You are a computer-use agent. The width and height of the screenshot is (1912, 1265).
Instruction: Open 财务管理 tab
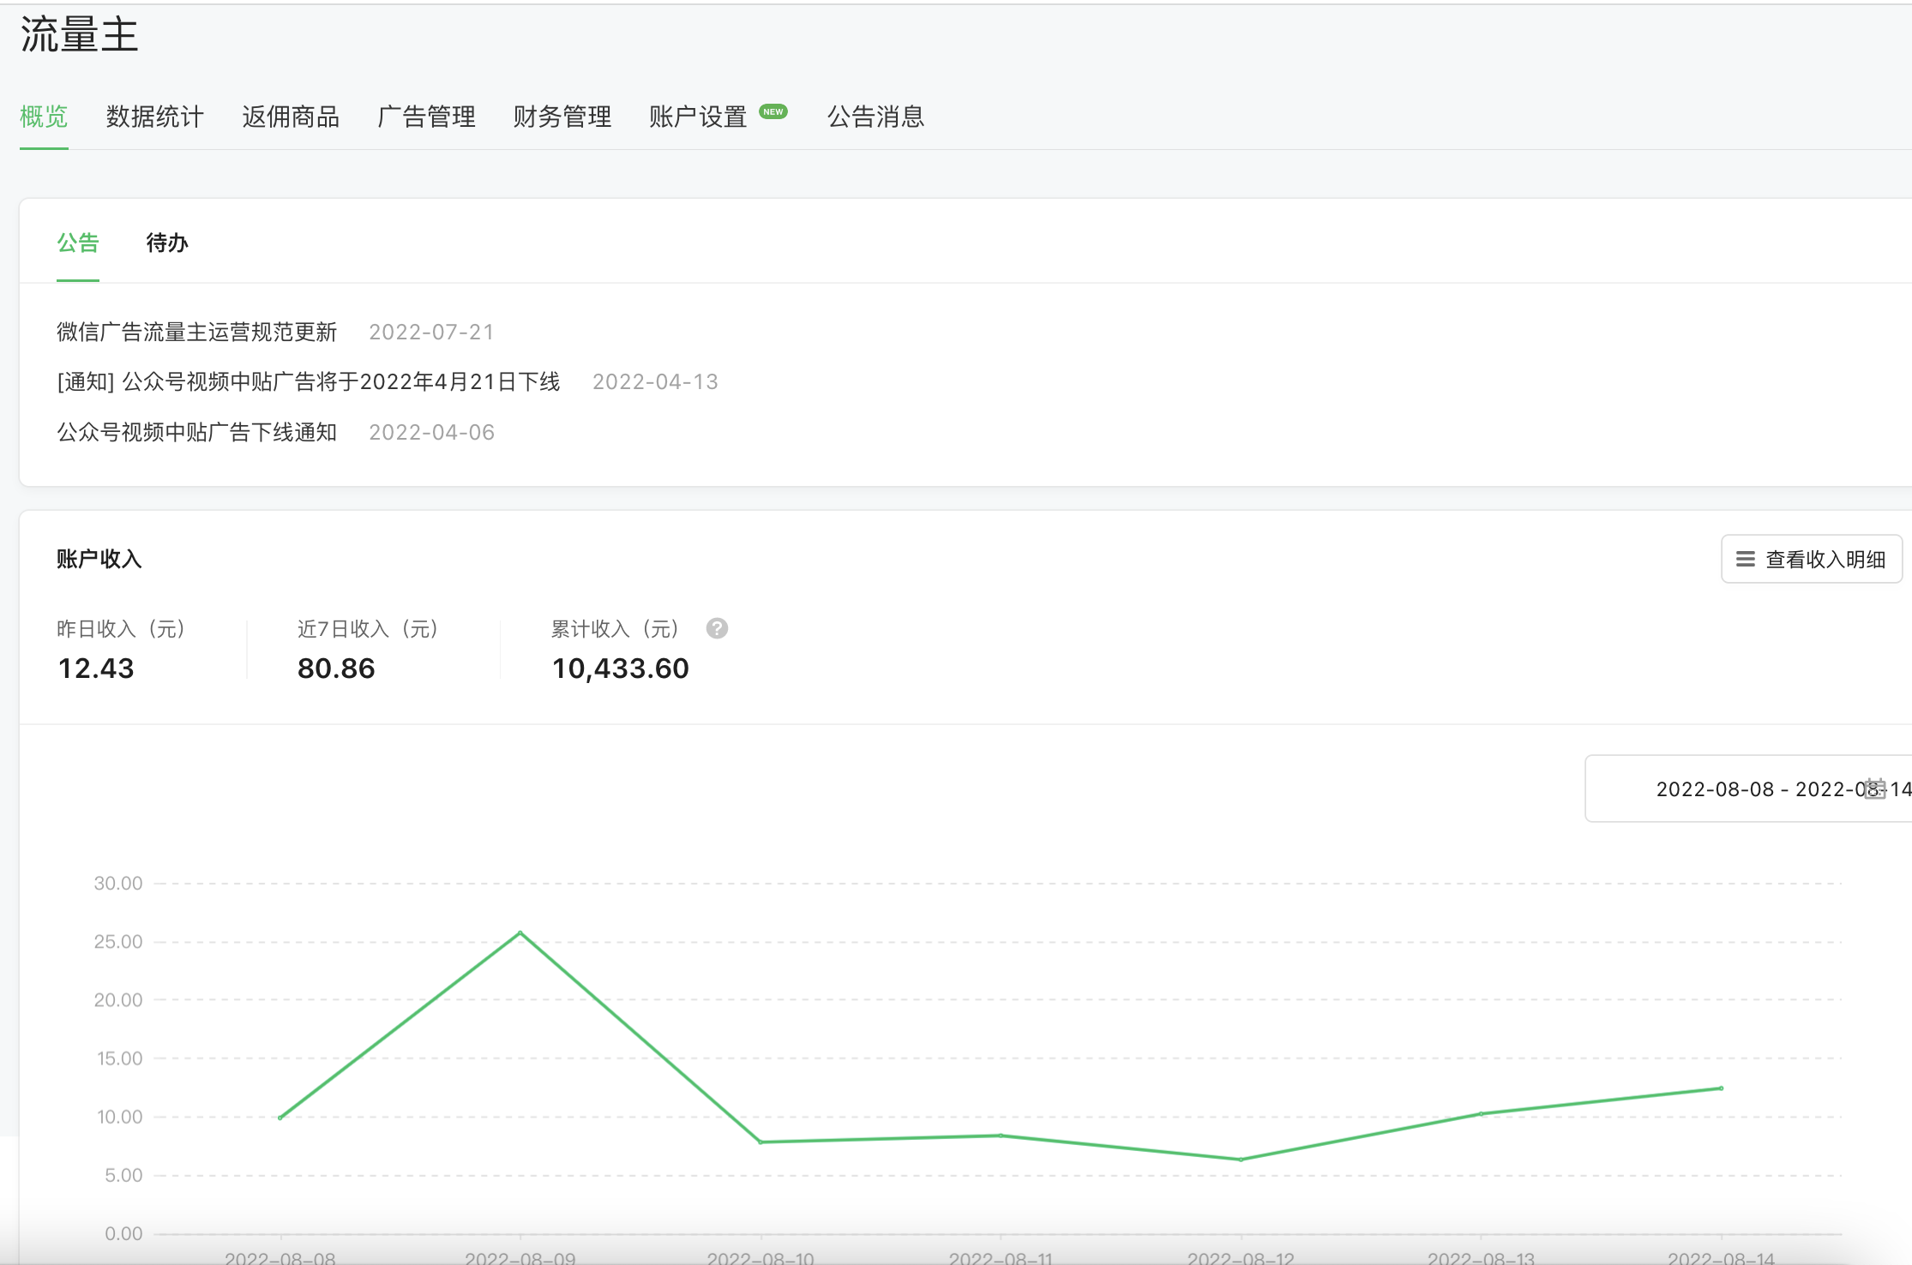tap(562, 117)
